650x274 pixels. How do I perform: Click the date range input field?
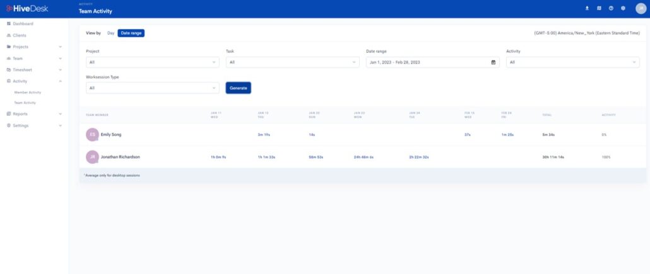[426, 62]
